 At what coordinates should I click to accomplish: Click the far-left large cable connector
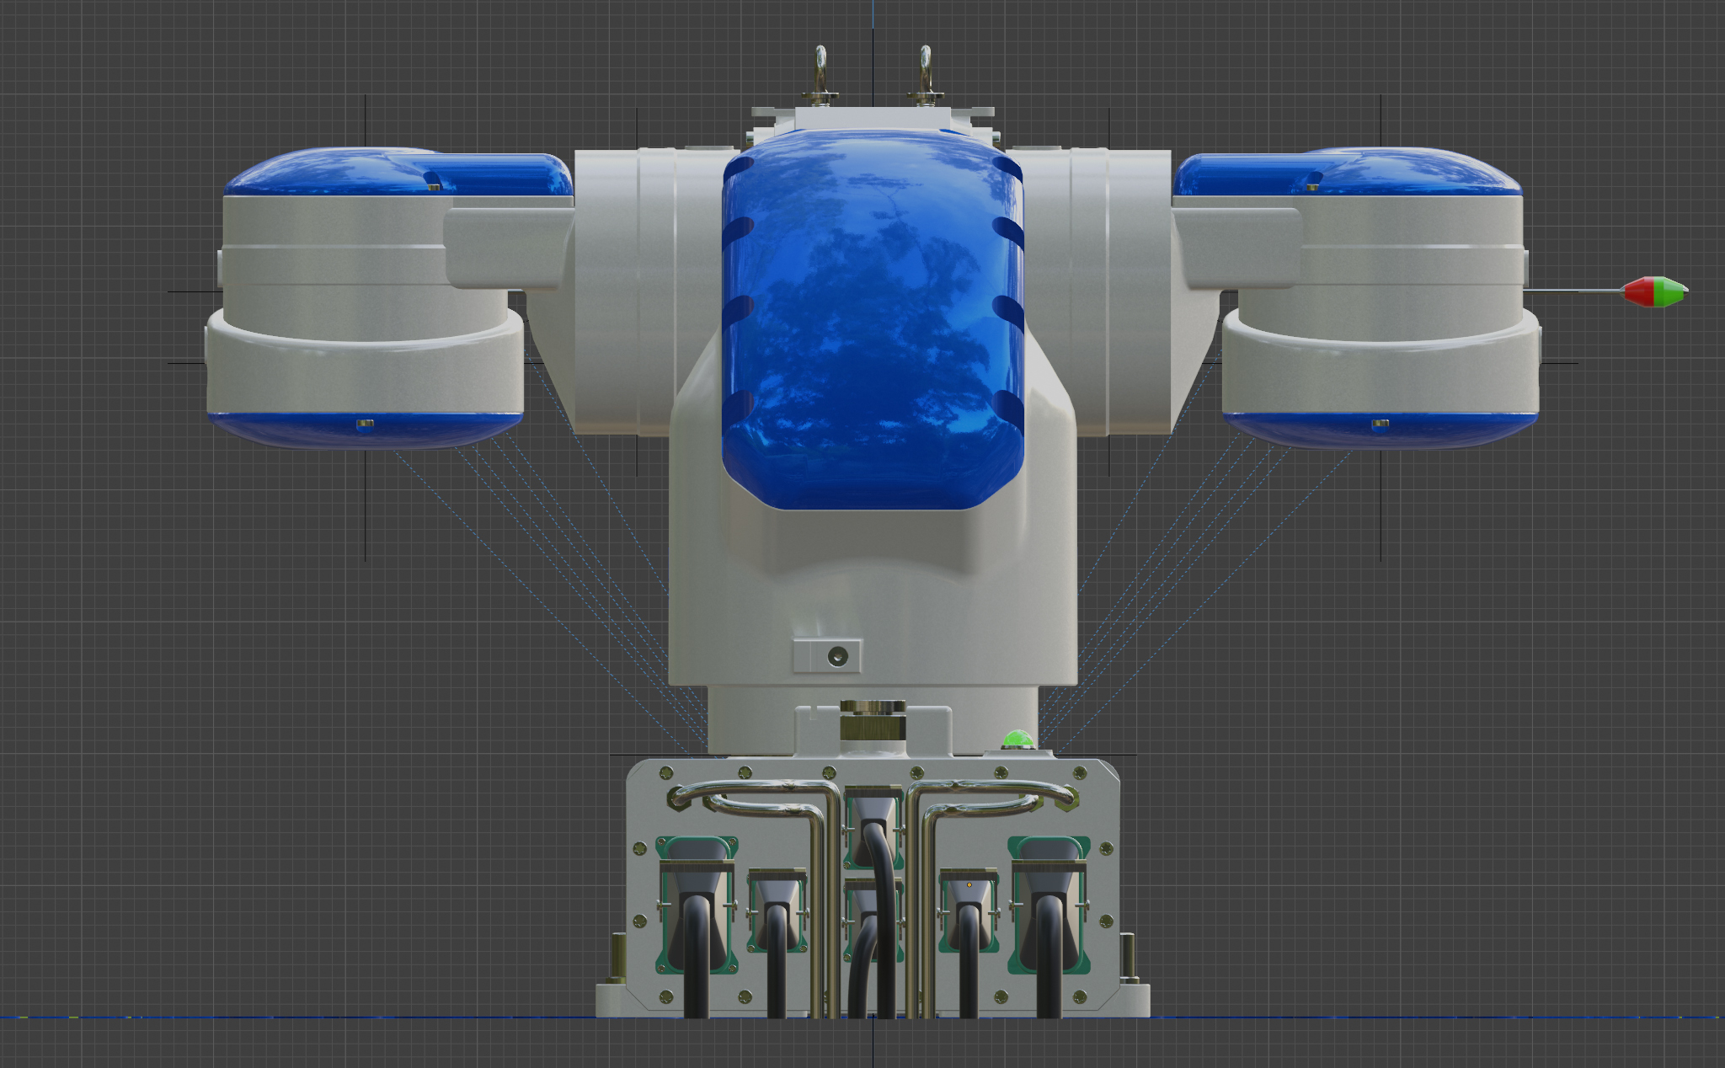pyautogui.click(x=696, y=880)
